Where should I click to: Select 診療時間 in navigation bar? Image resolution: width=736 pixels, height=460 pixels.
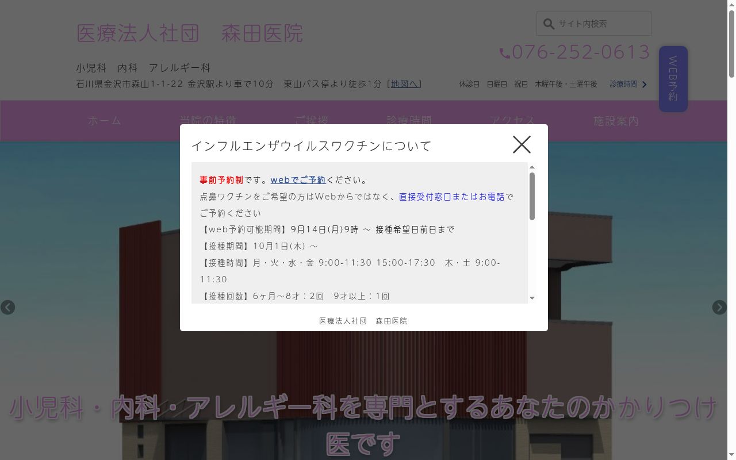(x=409, y=121)
